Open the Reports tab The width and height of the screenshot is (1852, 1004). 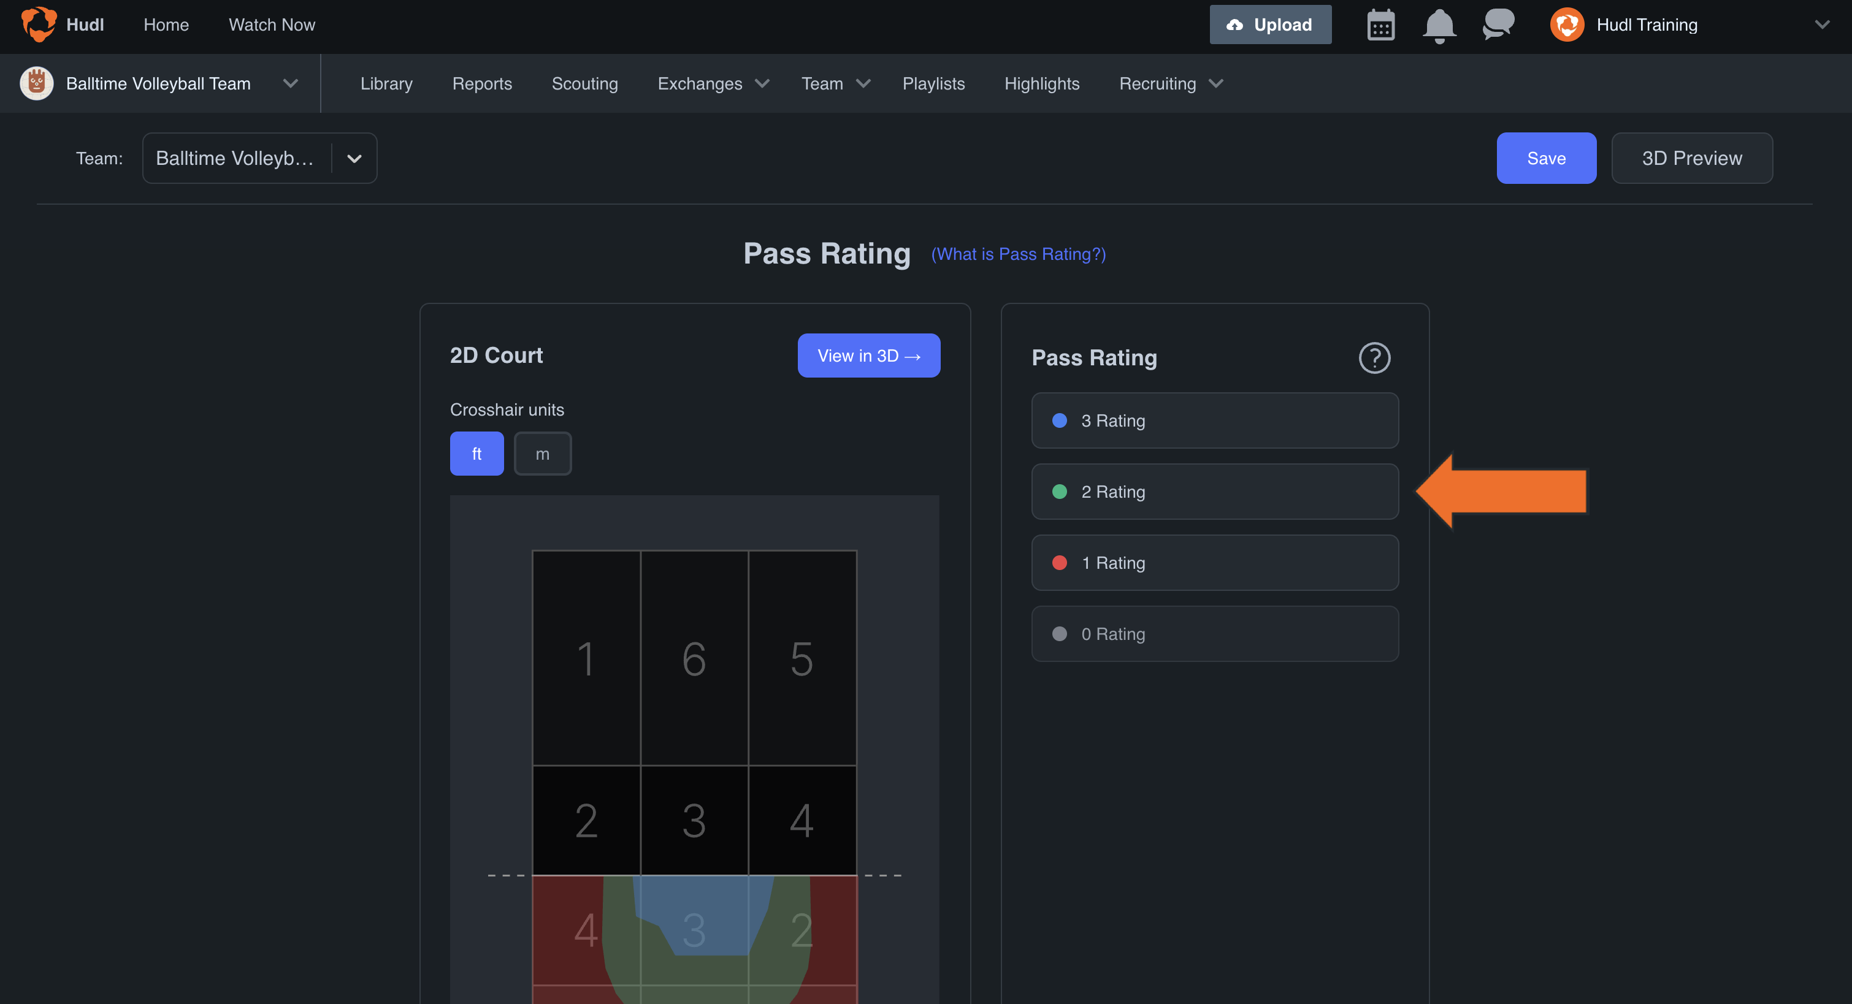[481, 83]
